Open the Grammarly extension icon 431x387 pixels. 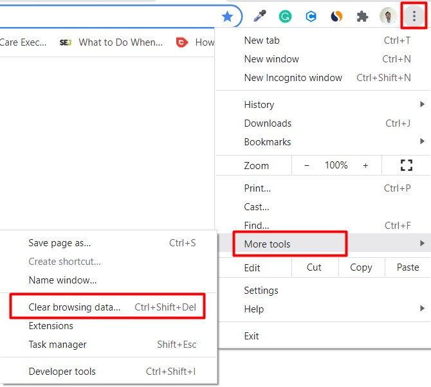pos(285,17)
